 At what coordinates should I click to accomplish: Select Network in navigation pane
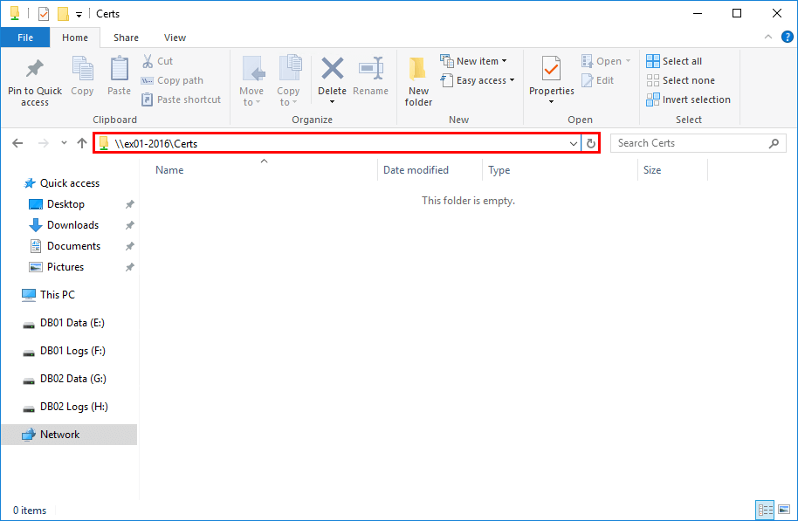(x=69, y=435)
